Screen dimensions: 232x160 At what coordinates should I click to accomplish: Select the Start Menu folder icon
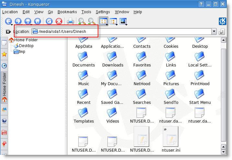coord(200,94)
